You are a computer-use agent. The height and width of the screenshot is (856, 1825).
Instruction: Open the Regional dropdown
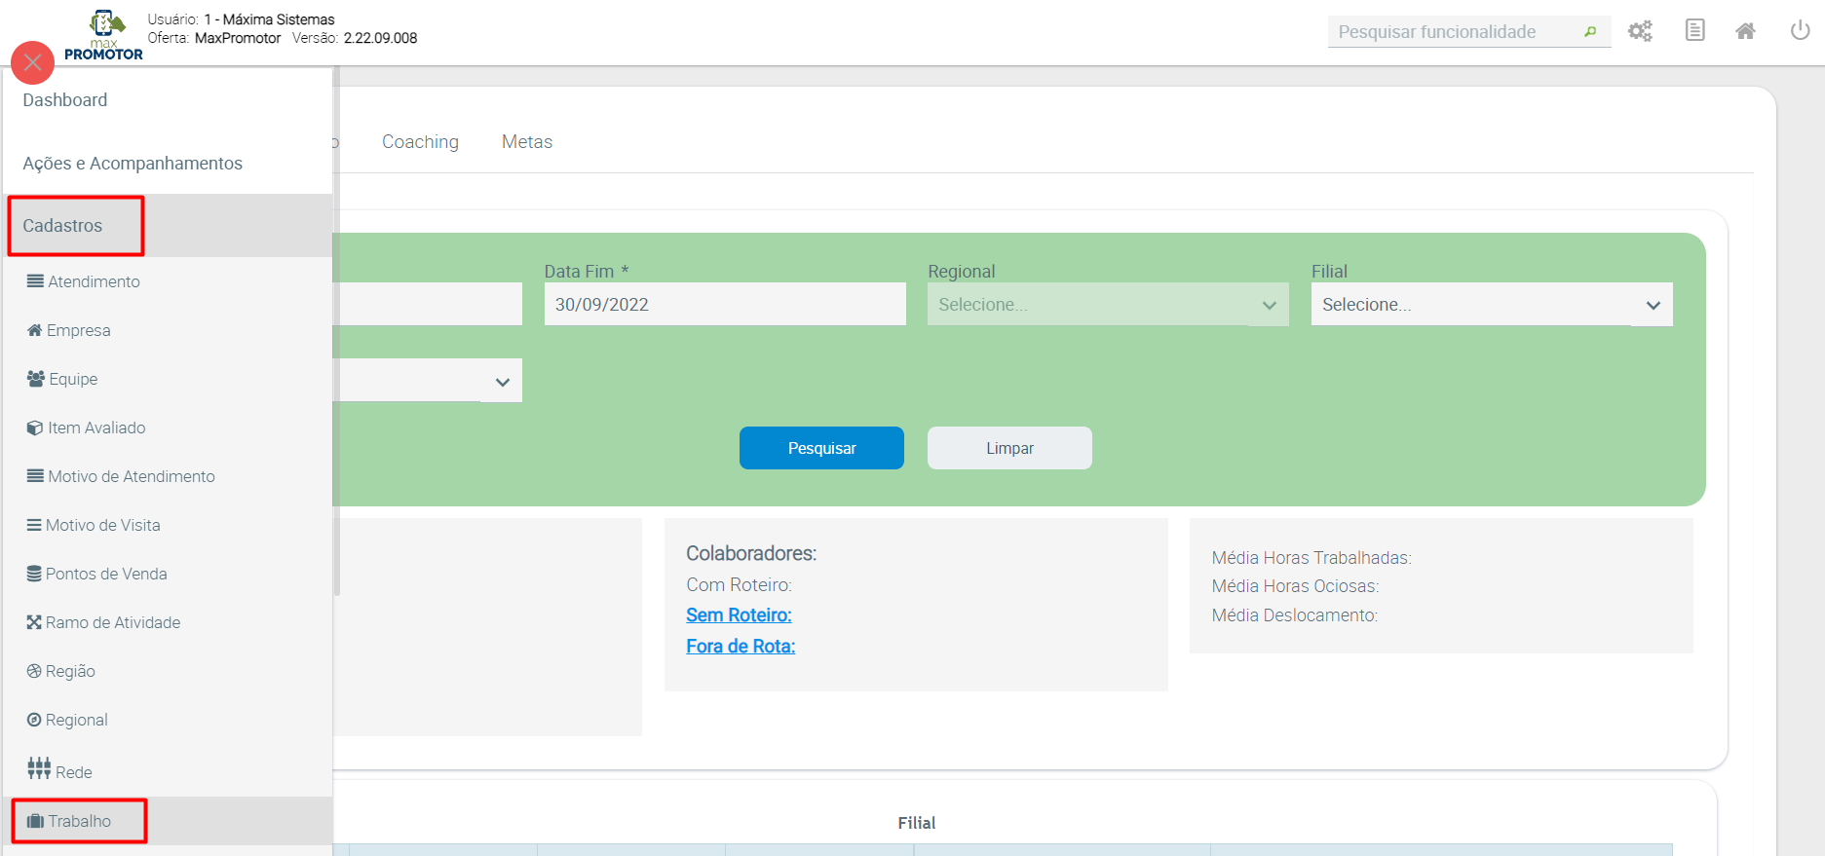click(1108, 305)
